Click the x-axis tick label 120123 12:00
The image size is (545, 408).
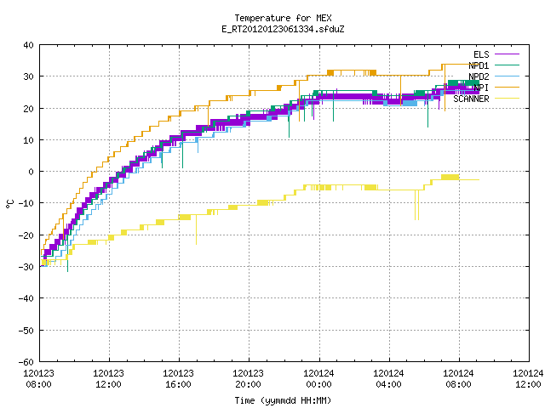[108, 379]
